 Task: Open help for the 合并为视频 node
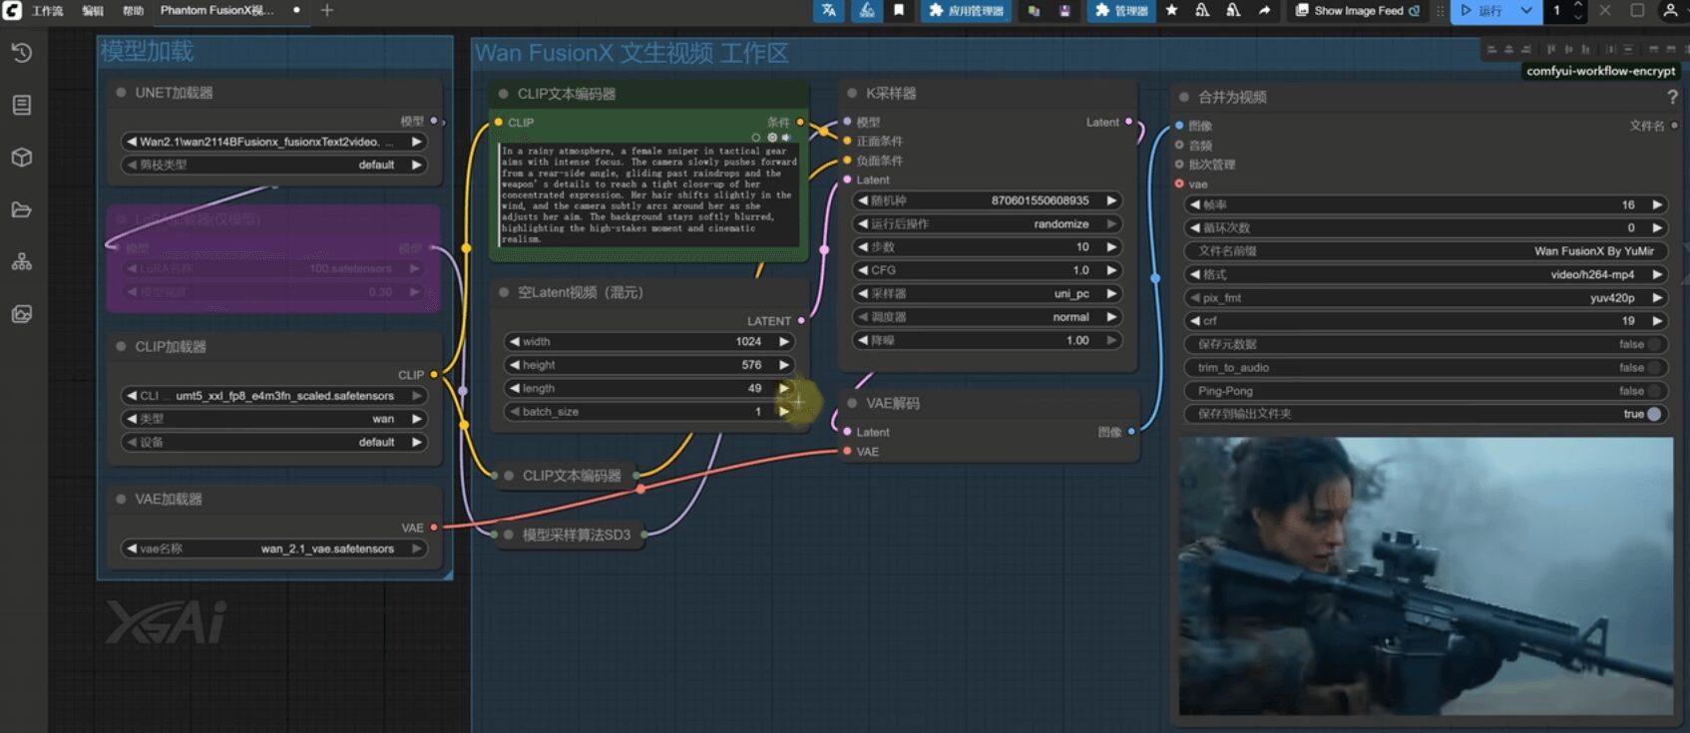click(1672, 97)
